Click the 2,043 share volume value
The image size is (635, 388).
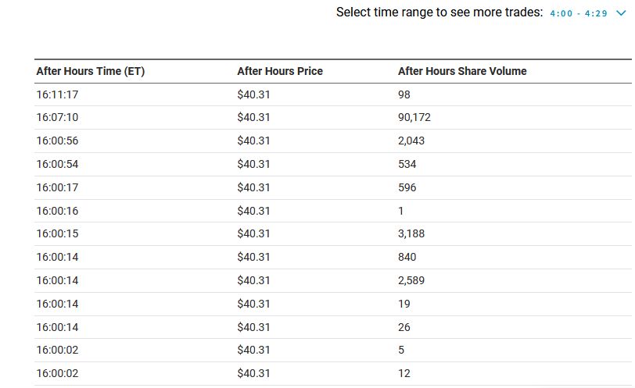pos(411,141)
